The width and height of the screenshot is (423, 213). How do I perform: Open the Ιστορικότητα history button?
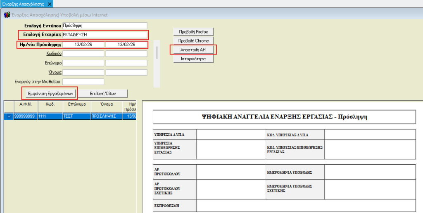pos(193,59)
